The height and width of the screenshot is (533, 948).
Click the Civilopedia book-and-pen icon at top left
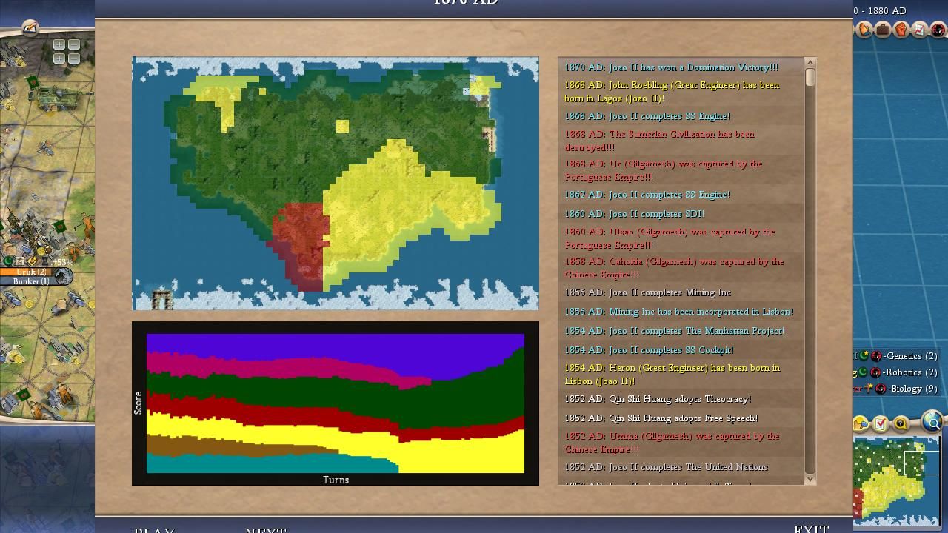pos(30,28)
